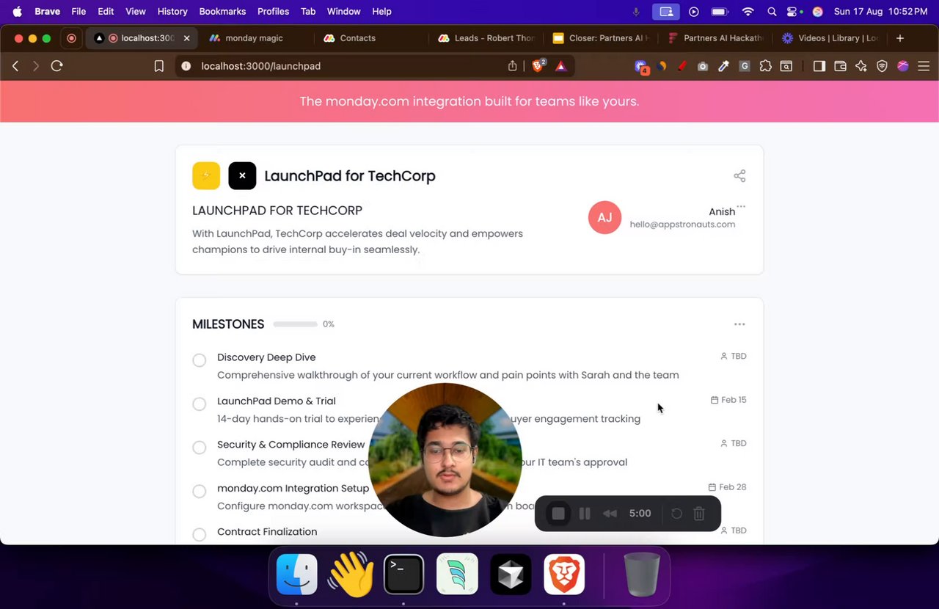Open the Brave Wallet icon

click(x=841, y=66)
